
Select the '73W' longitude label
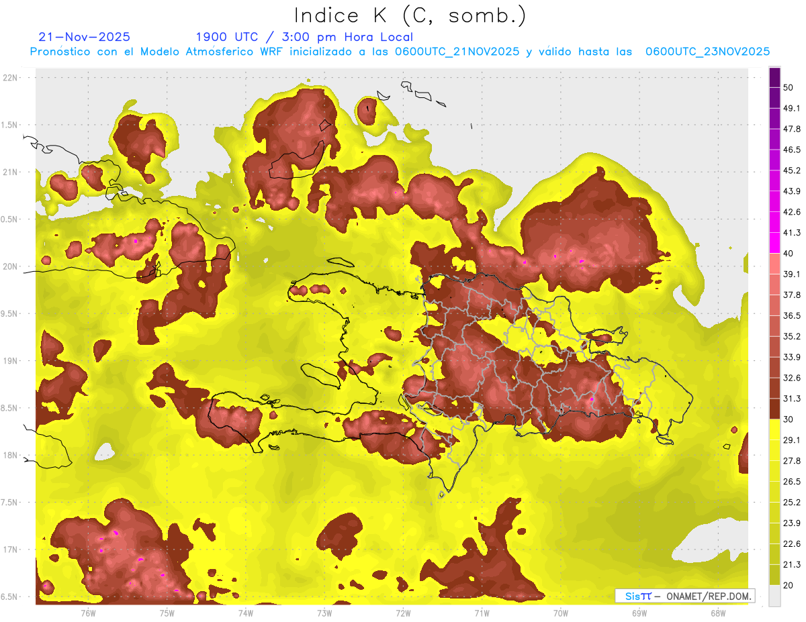[324, 613]
